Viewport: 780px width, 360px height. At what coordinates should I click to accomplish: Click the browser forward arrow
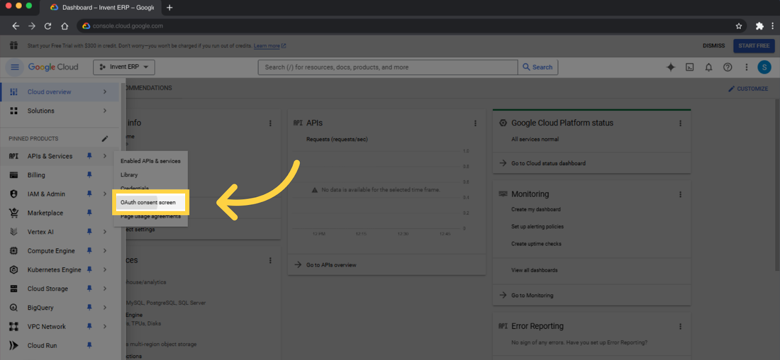32,26
